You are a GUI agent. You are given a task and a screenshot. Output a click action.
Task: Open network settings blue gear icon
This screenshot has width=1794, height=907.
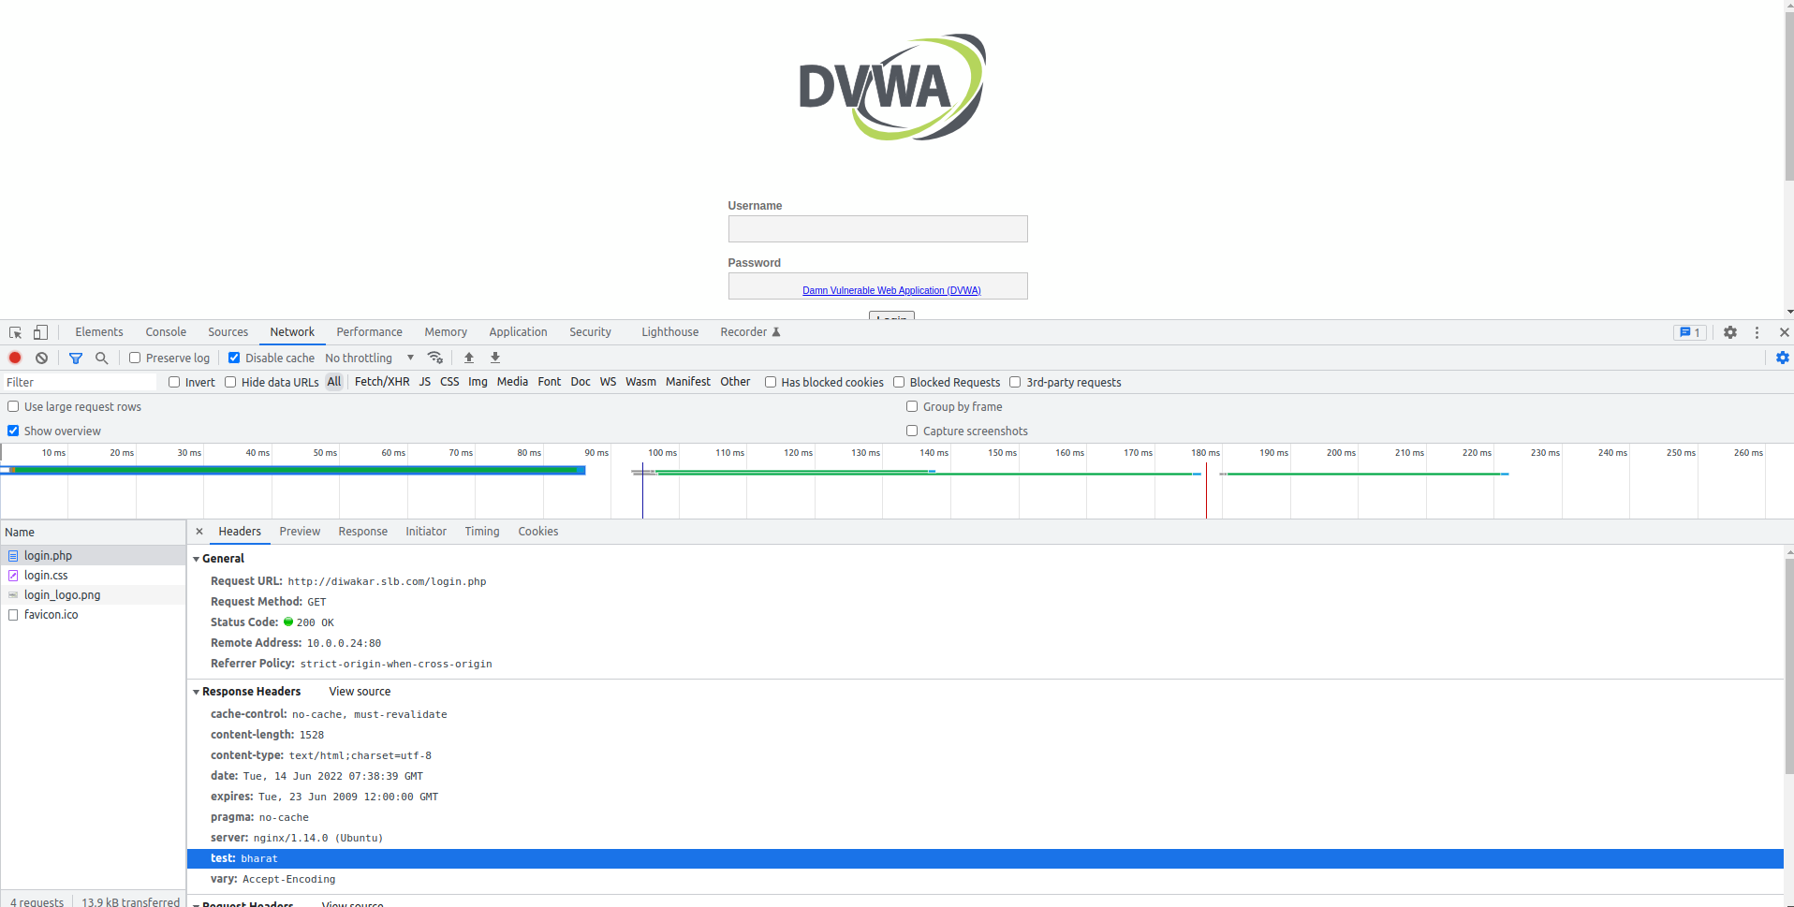(1783, 358)
